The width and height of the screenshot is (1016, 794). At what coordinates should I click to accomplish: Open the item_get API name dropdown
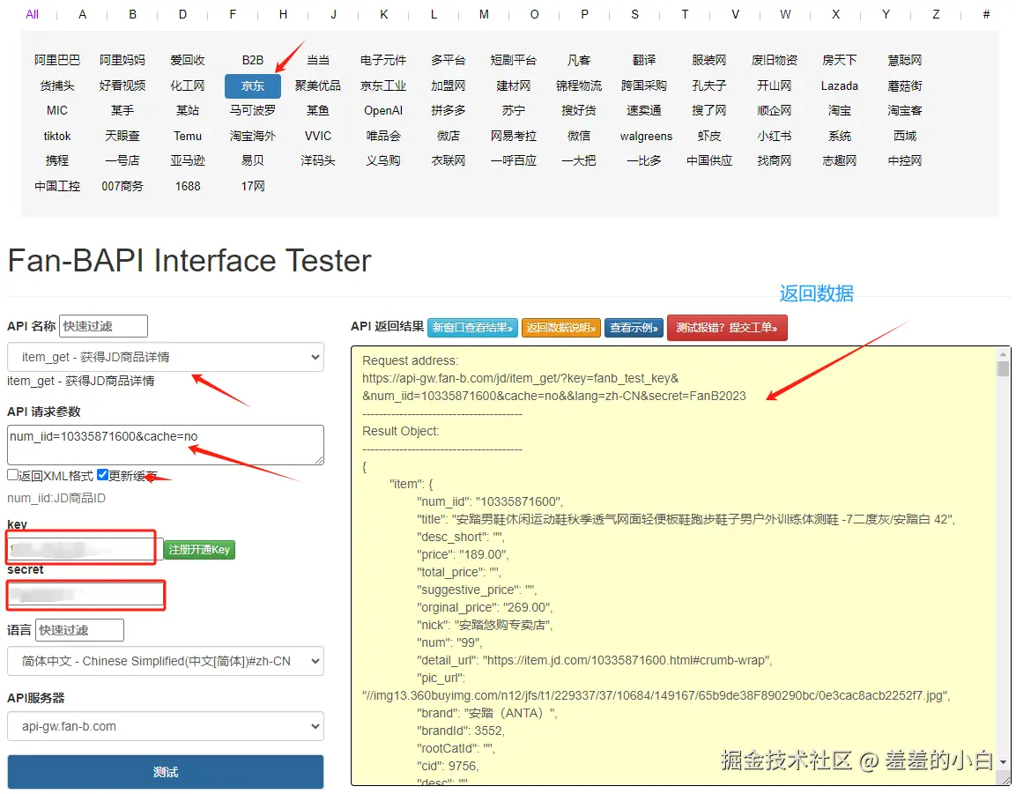166,357
